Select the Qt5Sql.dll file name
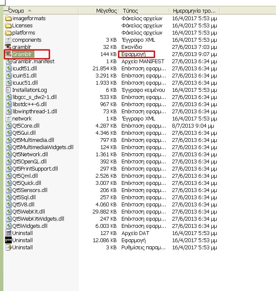The width and height of the screenshot is (276, 291). (x=24, y=198)
